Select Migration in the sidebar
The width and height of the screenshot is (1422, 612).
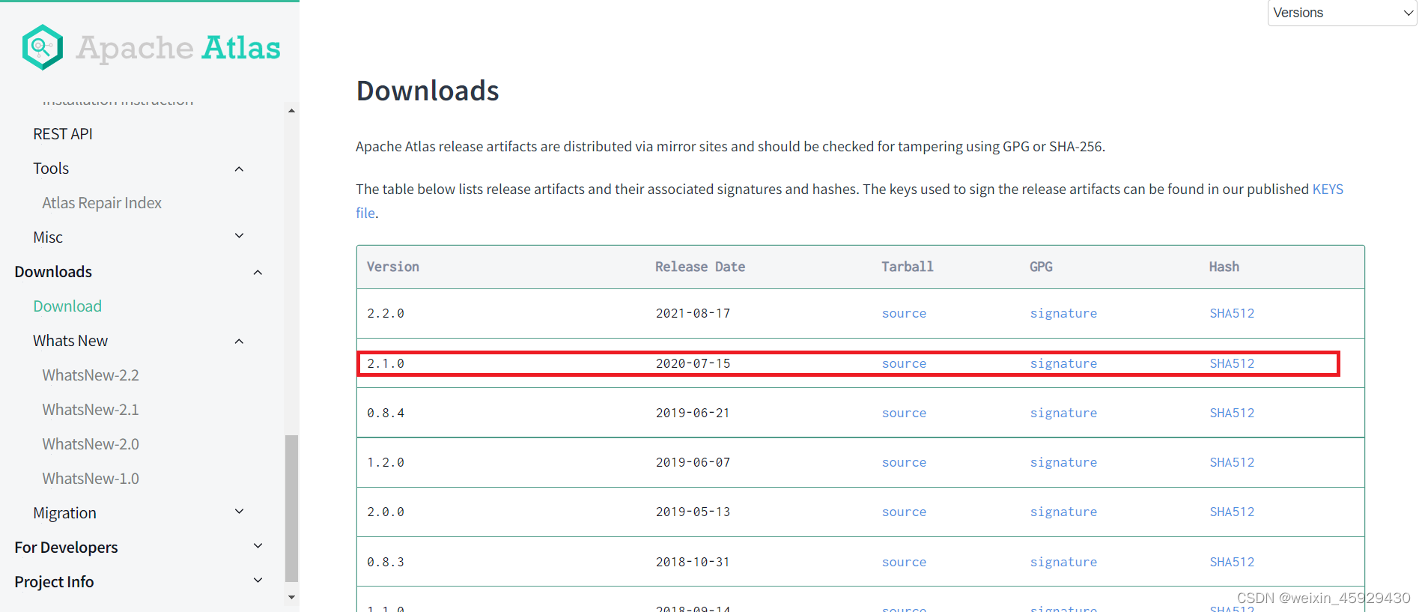pyautogui.click(x=64, y=513)
